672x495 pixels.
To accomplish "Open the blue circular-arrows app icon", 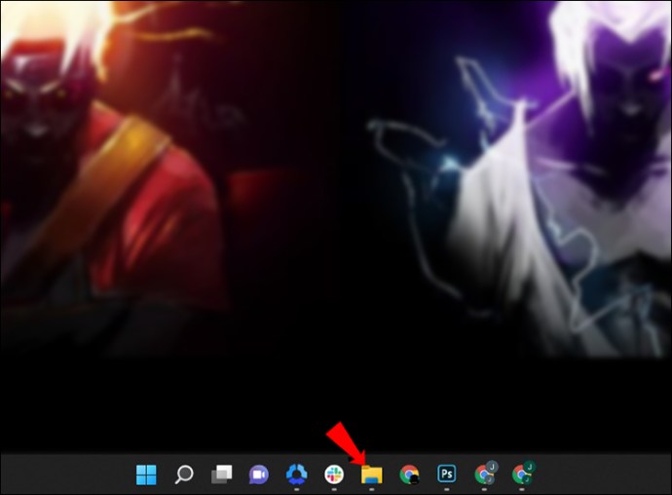I will (x=297, y=475).
